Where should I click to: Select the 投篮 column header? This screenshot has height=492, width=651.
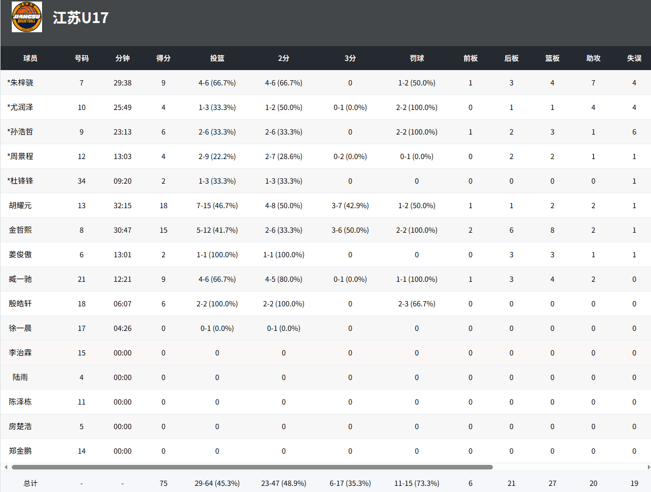217,58
